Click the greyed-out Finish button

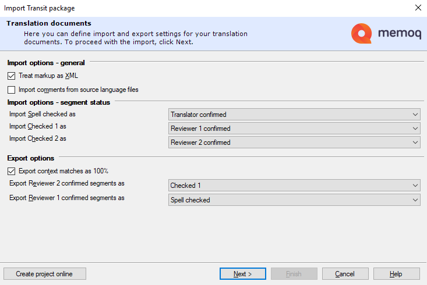(294, 274)
